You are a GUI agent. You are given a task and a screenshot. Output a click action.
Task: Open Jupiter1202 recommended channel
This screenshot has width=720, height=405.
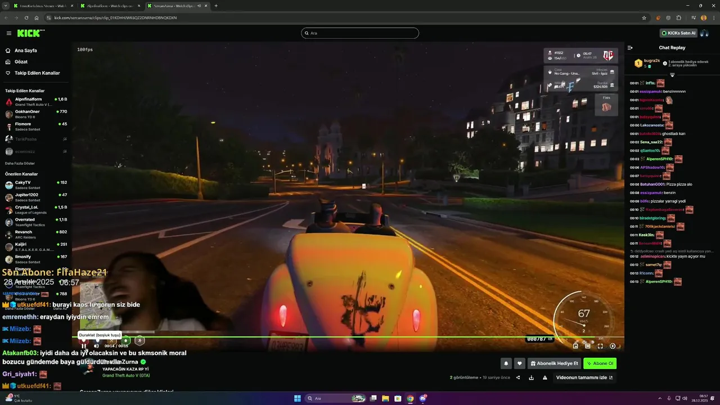pyautogui.click(x=36, y=197)
